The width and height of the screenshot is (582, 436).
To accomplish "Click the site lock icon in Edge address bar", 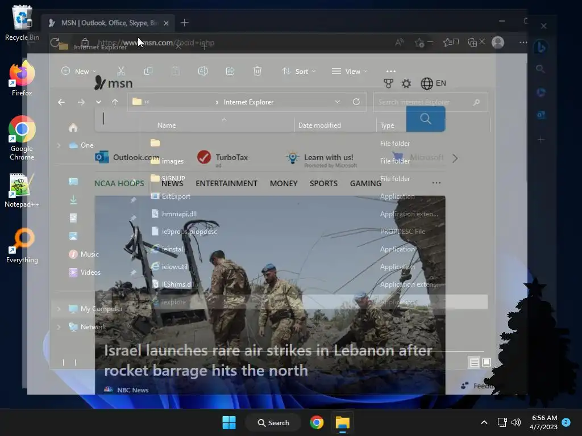I will pyautogui.click(x=85, y=42).
